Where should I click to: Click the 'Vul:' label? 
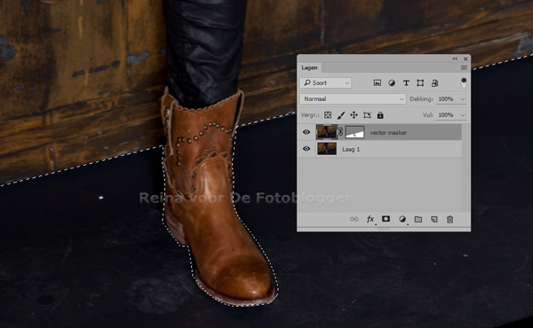point(428,115)
